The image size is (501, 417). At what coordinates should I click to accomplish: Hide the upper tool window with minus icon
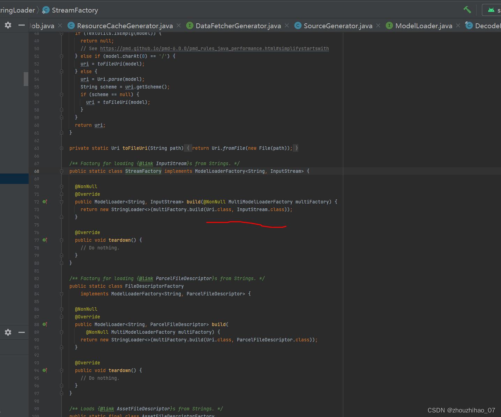[x=22, y=25]
